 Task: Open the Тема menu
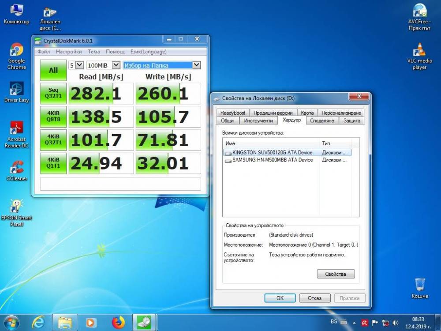tap(93, 52)
